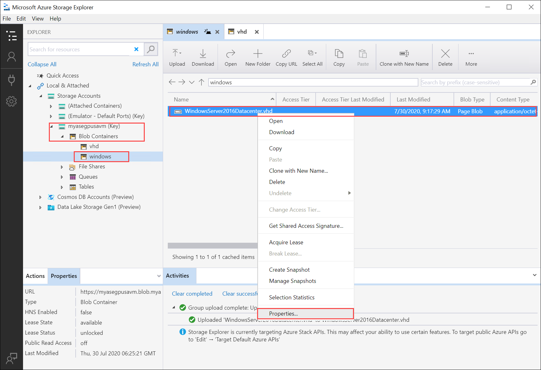Open the account management panel icon
The image size is (541, 370).
pyautogui.click(x=12, y=57)
